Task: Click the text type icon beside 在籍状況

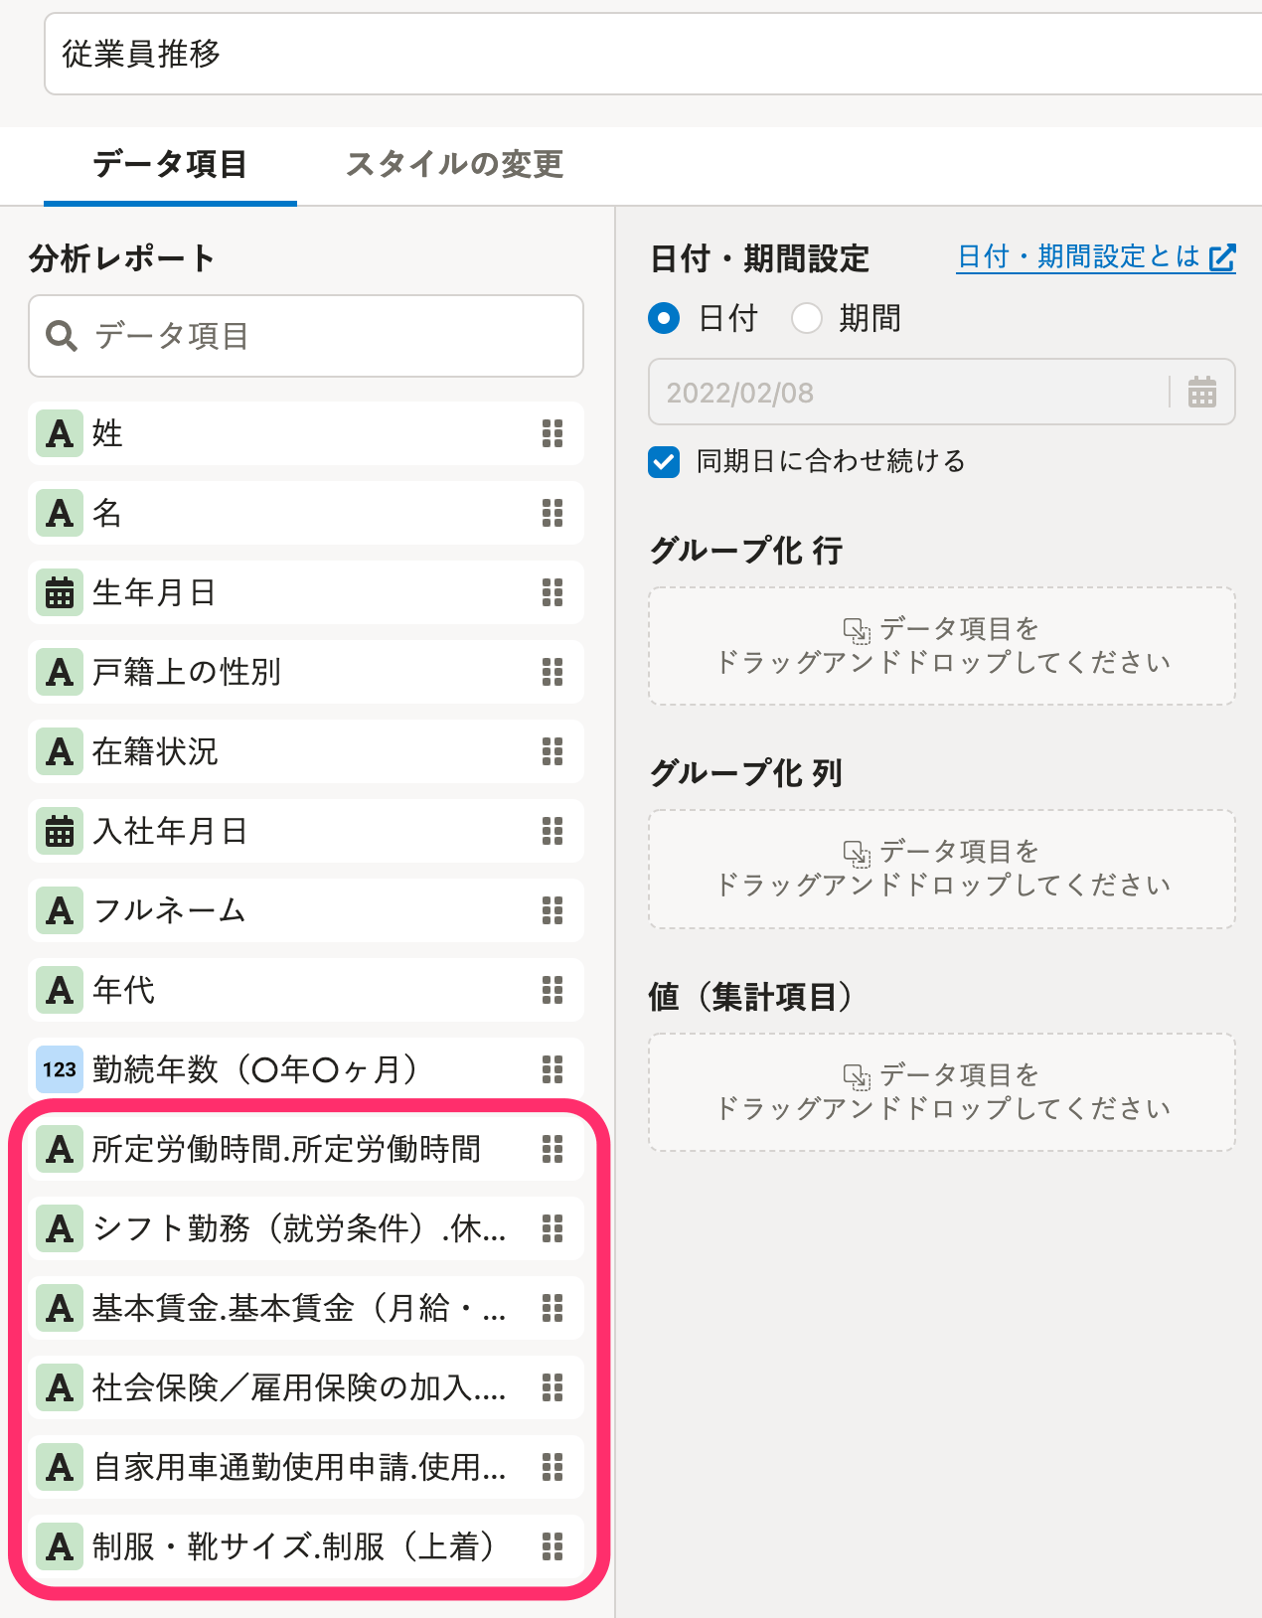Action: coord(60,751)
